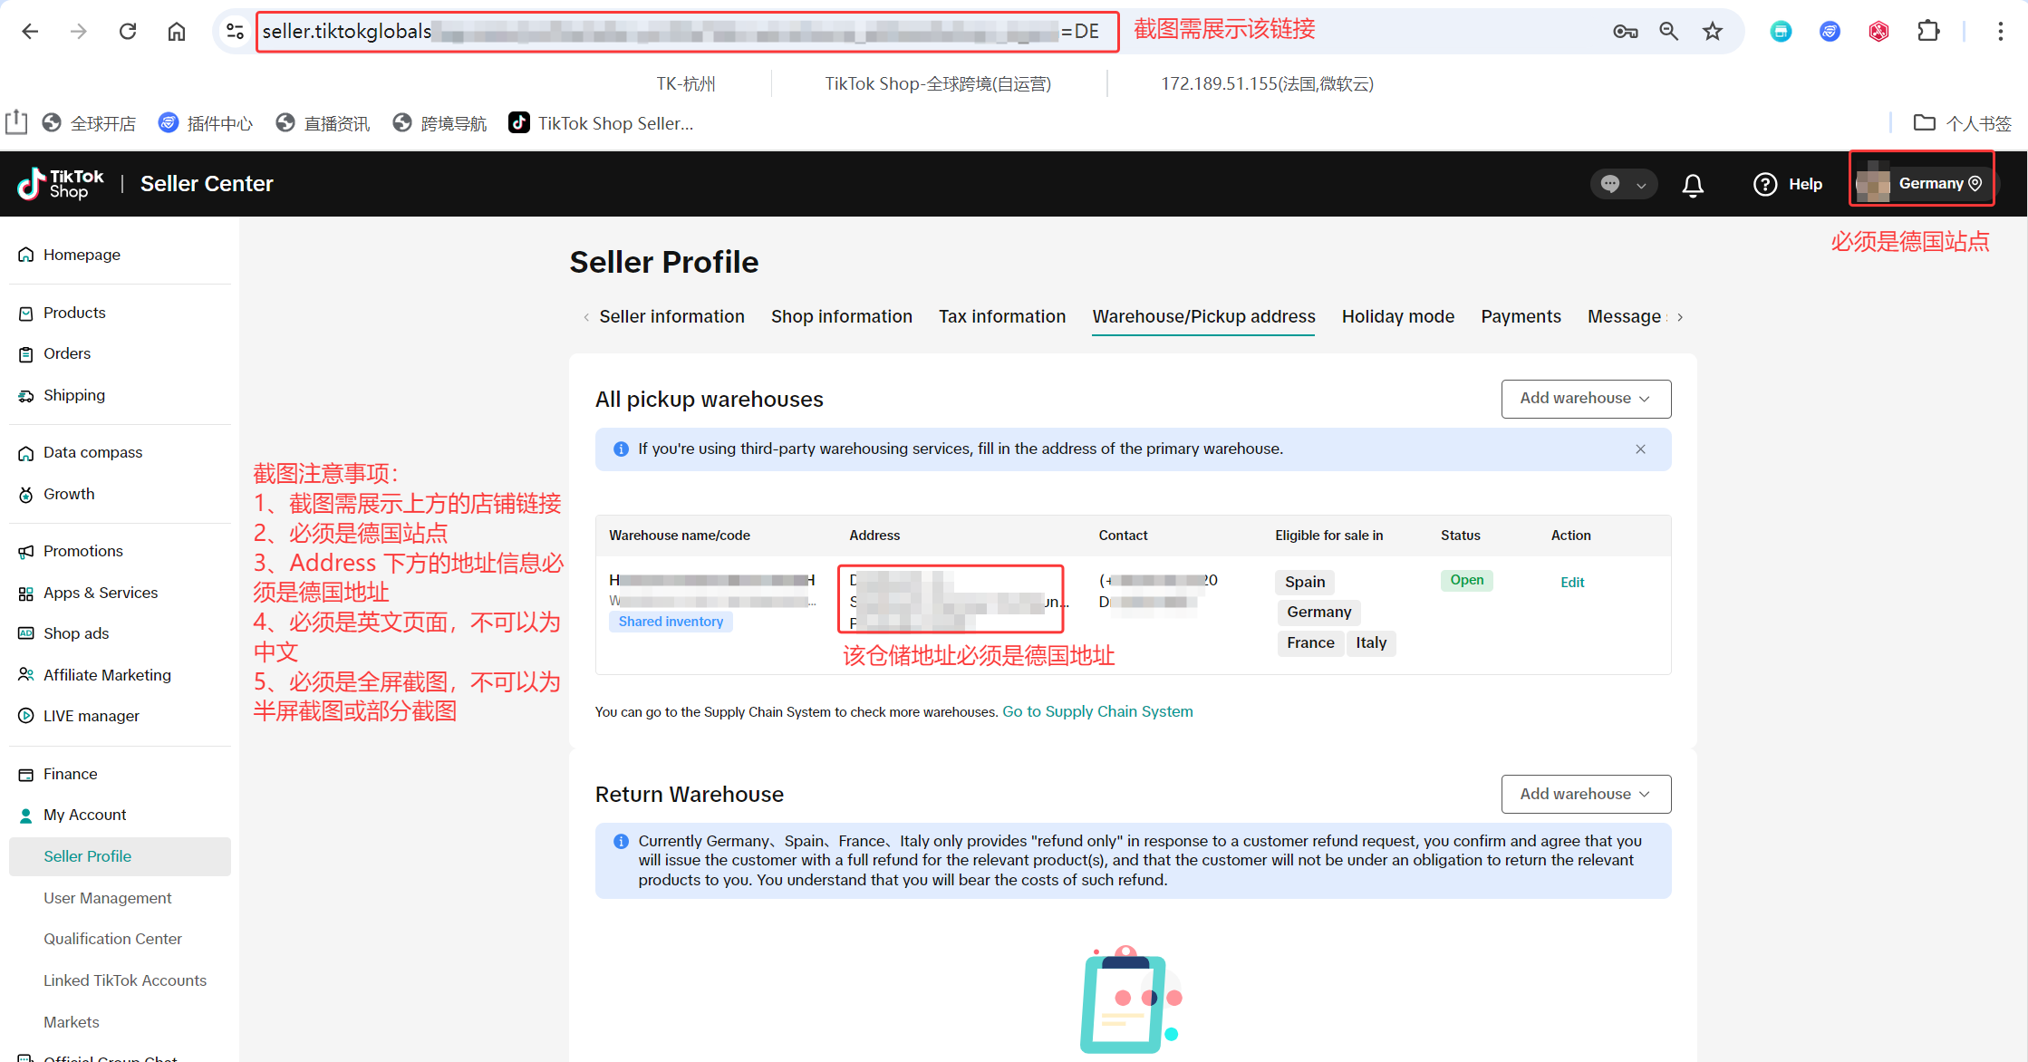Switch to Holiday mode tab
The image size is (2028, 1062).
tap(1398, 316)
